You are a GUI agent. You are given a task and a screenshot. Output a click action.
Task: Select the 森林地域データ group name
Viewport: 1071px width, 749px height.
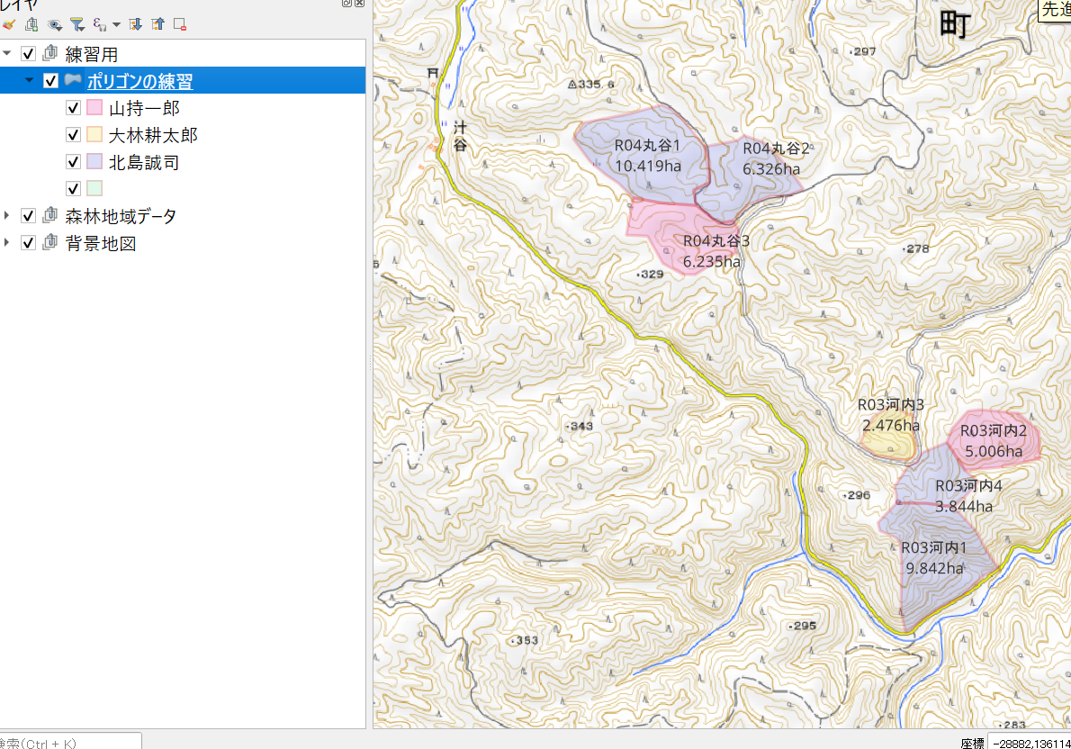[121, 216]
